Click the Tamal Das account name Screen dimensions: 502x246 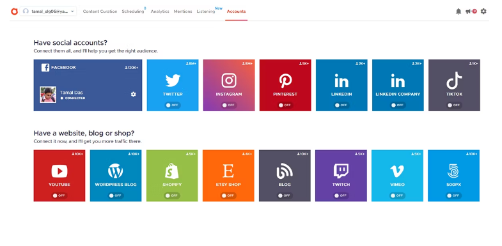pos(71,93)
